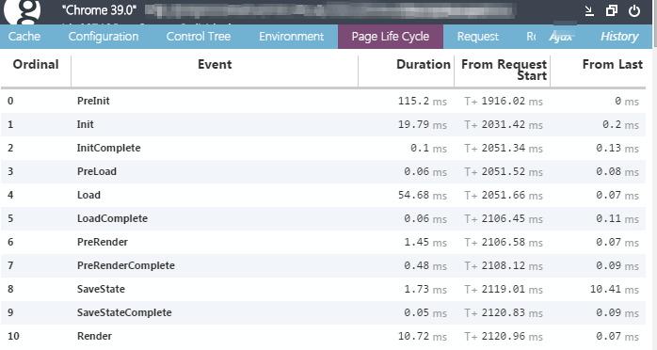Switch to the Ajax tab
Viewport: 657px width, 350px height.
(x=561, y=37)
